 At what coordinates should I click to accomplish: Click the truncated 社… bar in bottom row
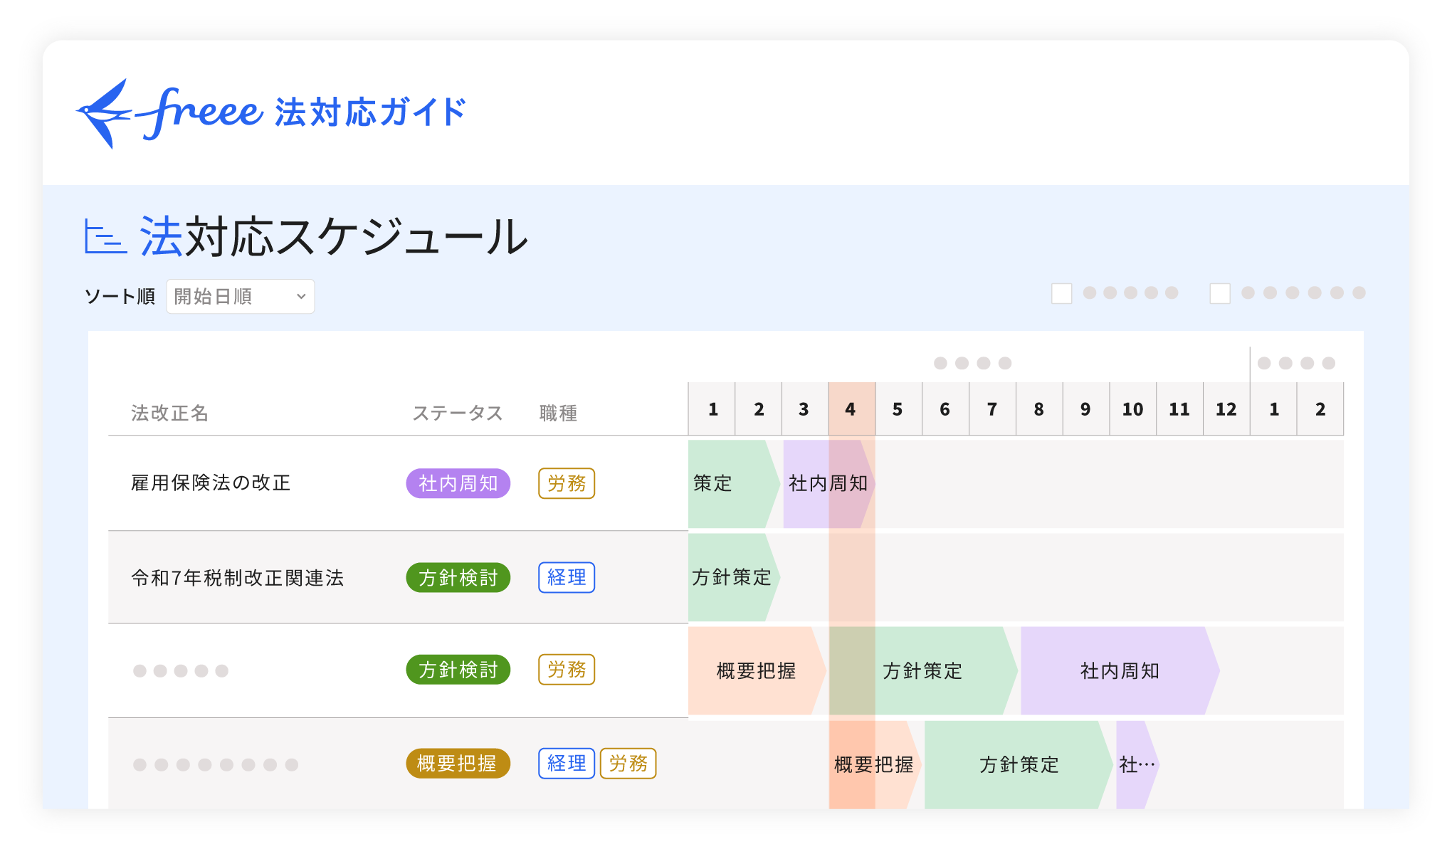coord(1136,764)
